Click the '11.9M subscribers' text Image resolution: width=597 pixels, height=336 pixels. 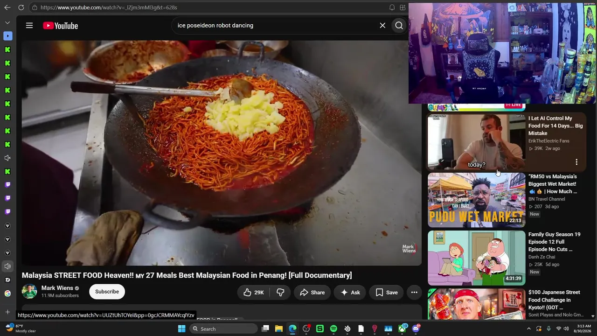(x=60, y=296)
